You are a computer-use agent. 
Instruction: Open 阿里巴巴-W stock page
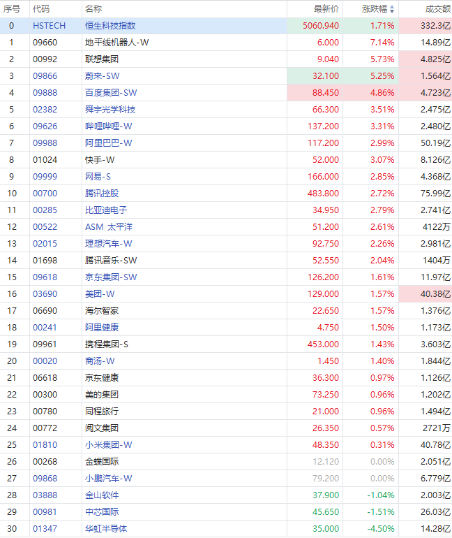tap(108, 143)
